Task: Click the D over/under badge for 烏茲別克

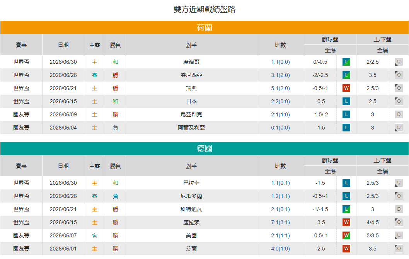Action: click(399, 114)
